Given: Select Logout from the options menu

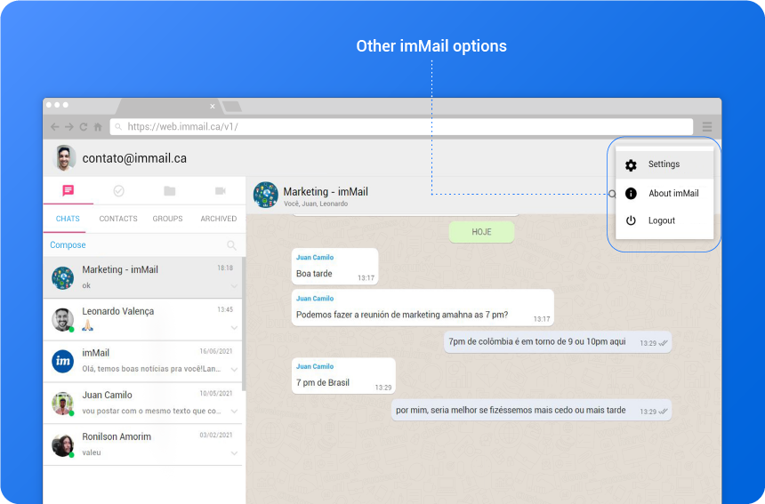Looking at the screenshot, I should tap(664, 220).
